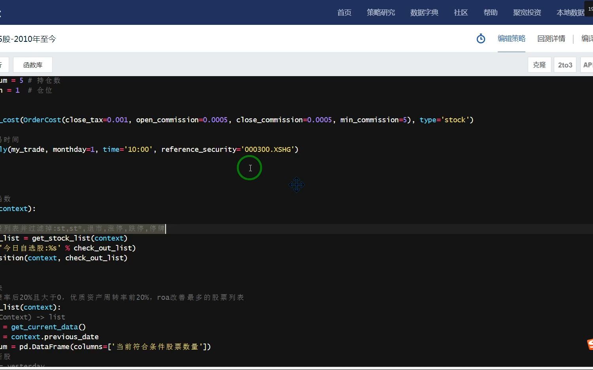This screenshot has height=370, width=593.
Task: Switch to the 回测详情 tab
Action: 551,39
